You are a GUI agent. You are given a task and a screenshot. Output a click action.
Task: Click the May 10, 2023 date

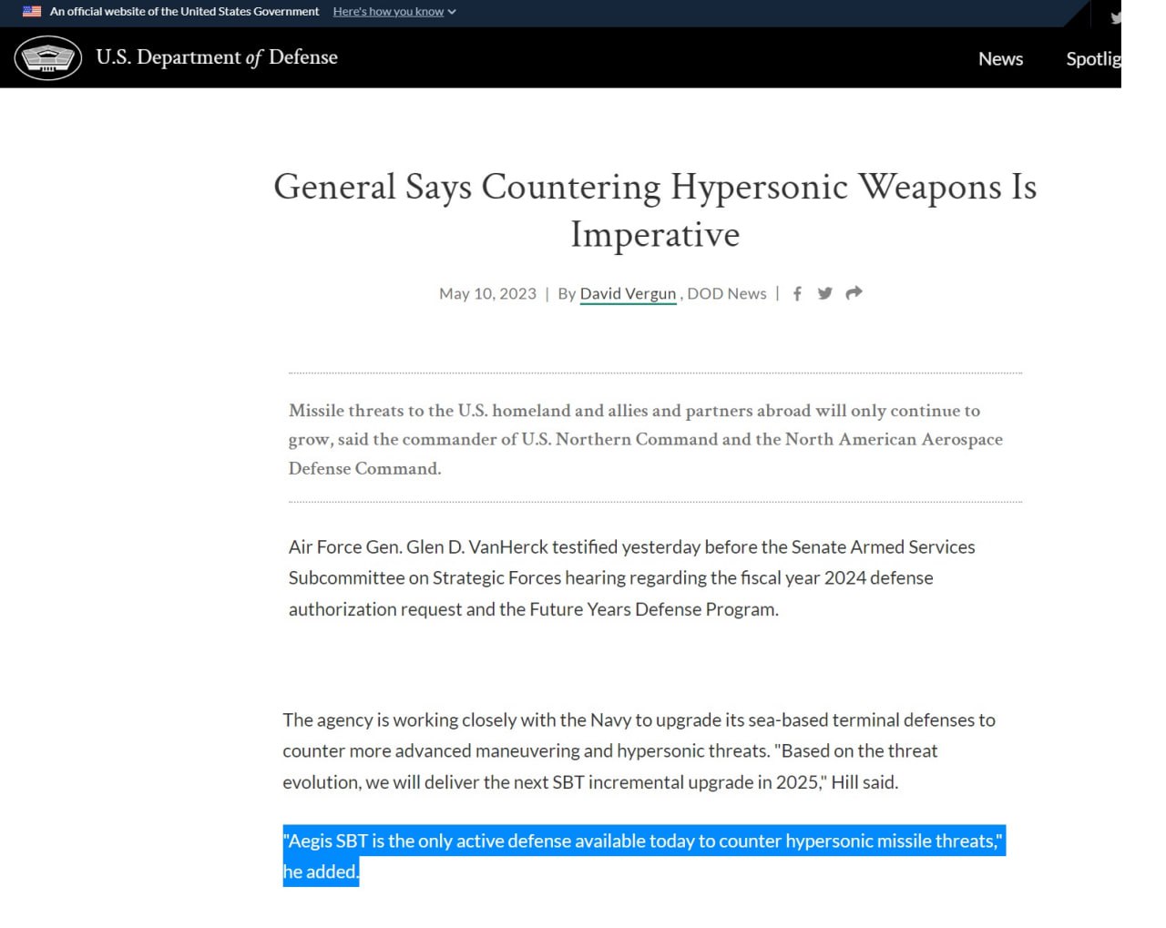487,293
